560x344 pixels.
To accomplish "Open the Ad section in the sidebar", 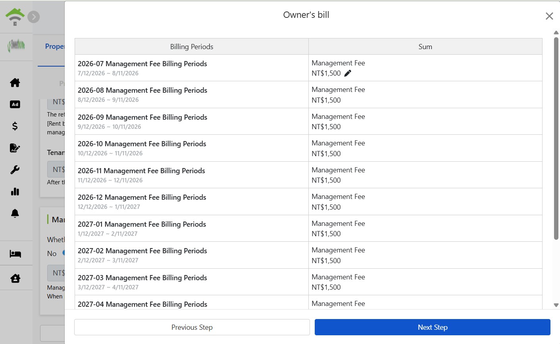I will [x=15, y=104].
